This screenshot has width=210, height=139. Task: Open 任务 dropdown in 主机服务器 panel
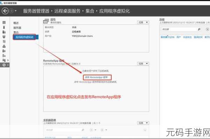143,123
